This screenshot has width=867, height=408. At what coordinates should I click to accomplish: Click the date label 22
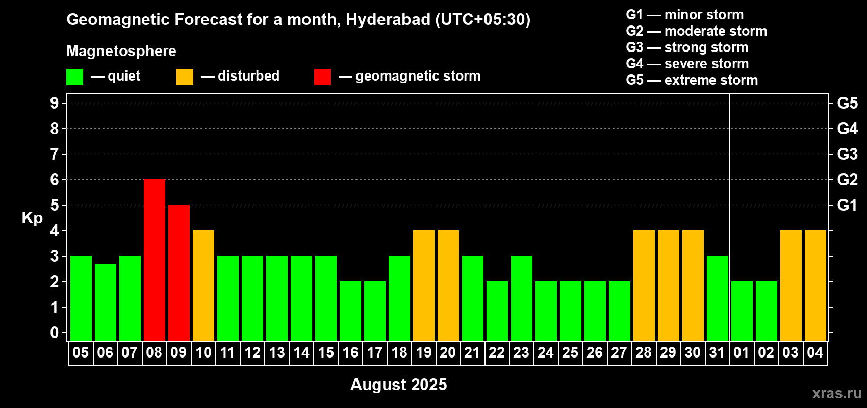point(497,352)
